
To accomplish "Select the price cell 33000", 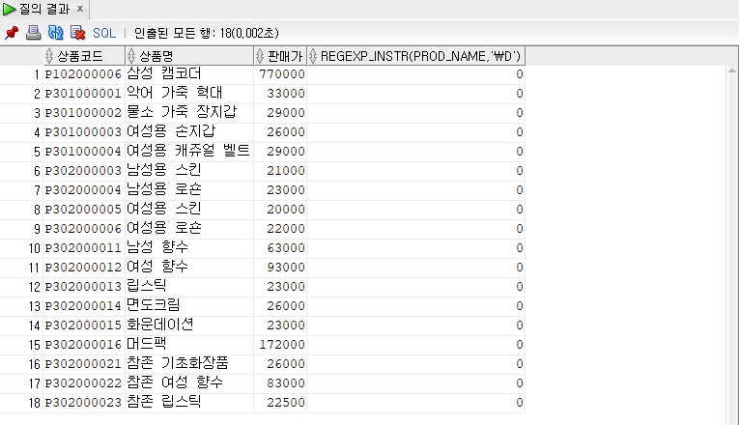I will [x=280, y=94].
